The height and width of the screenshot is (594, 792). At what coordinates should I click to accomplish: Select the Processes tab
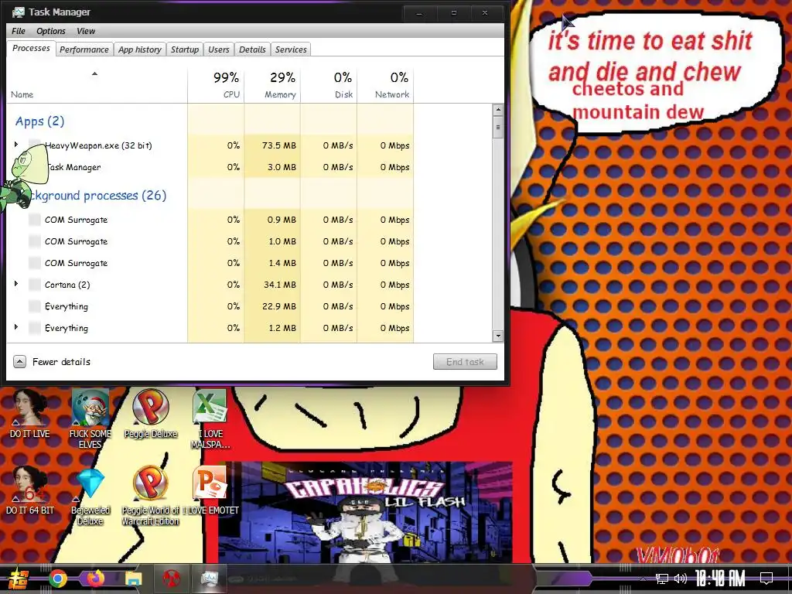click(x=31, y=49)
